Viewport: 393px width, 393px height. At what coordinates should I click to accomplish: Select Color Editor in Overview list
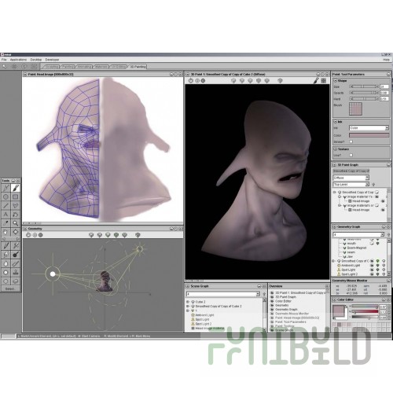(283, 301)
